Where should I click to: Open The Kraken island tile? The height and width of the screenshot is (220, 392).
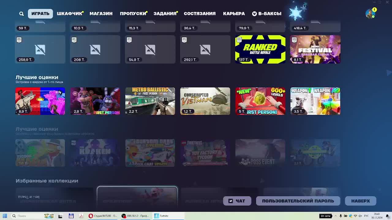[95, 153]
